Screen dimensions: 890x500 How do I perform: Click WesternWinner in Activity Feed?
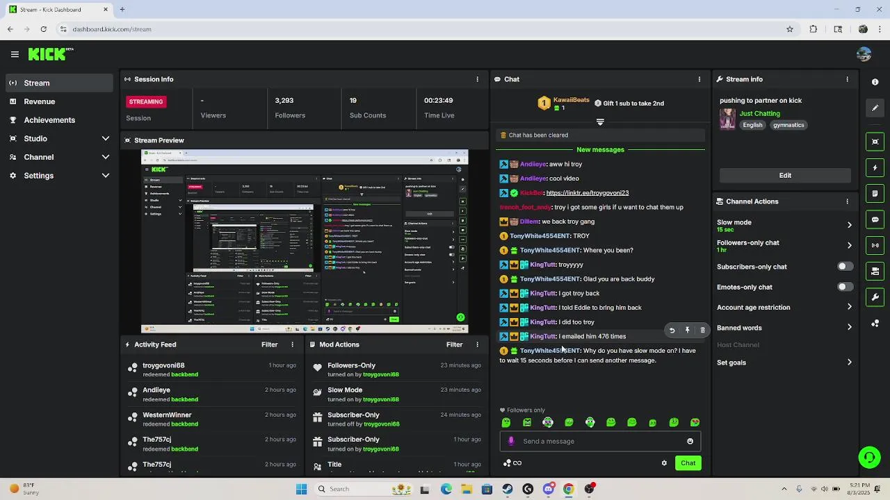click(167, 415)
